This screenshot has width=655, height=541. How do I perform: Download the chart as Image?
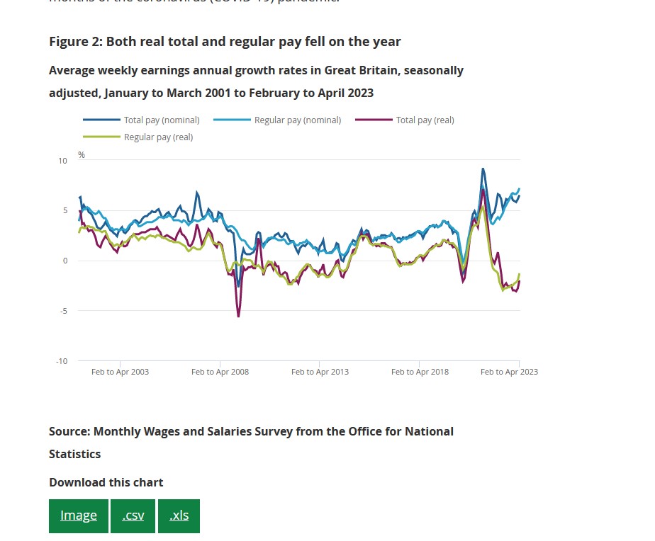pyautogui.click(x=79, y=516)
